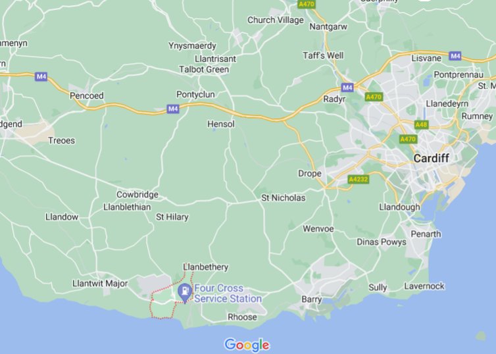The image size is (496, 354).
Task: Click the Four Cross Service Station fuel pin
Action: pos(185,293)
